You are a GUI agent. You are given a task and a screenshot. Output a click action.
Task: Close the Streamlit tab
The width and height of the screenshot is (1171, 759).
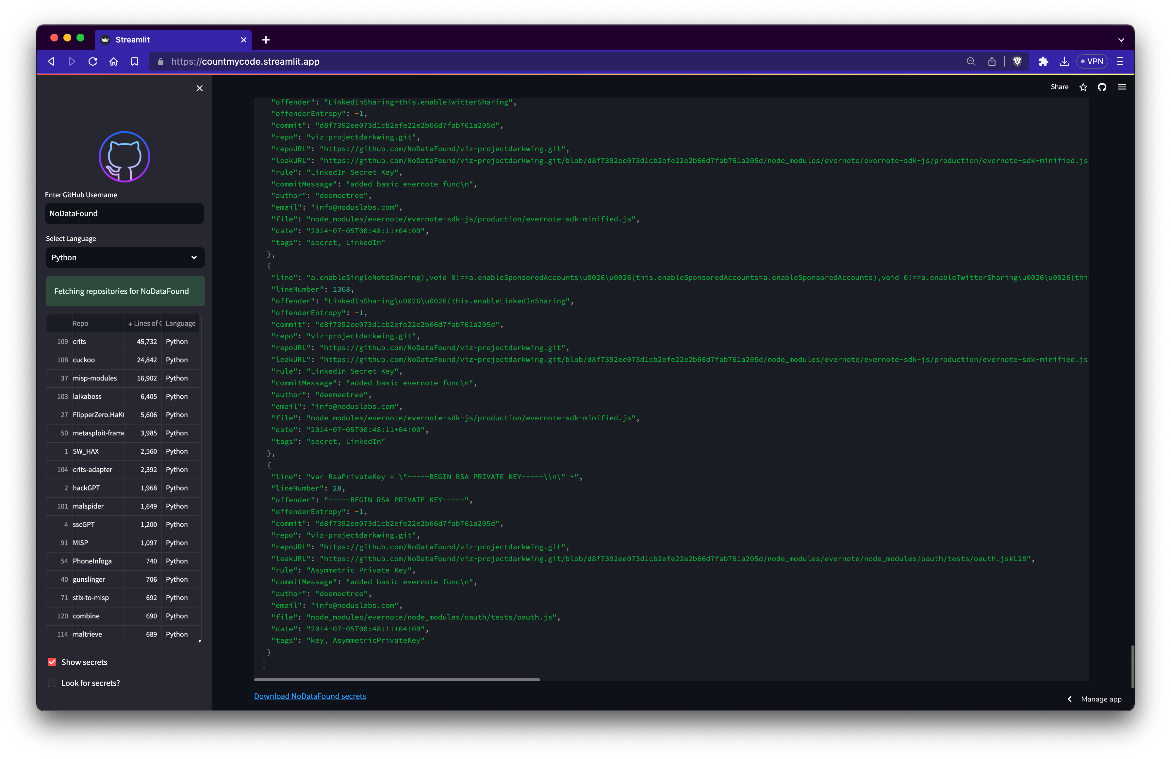tap(243, 40)
